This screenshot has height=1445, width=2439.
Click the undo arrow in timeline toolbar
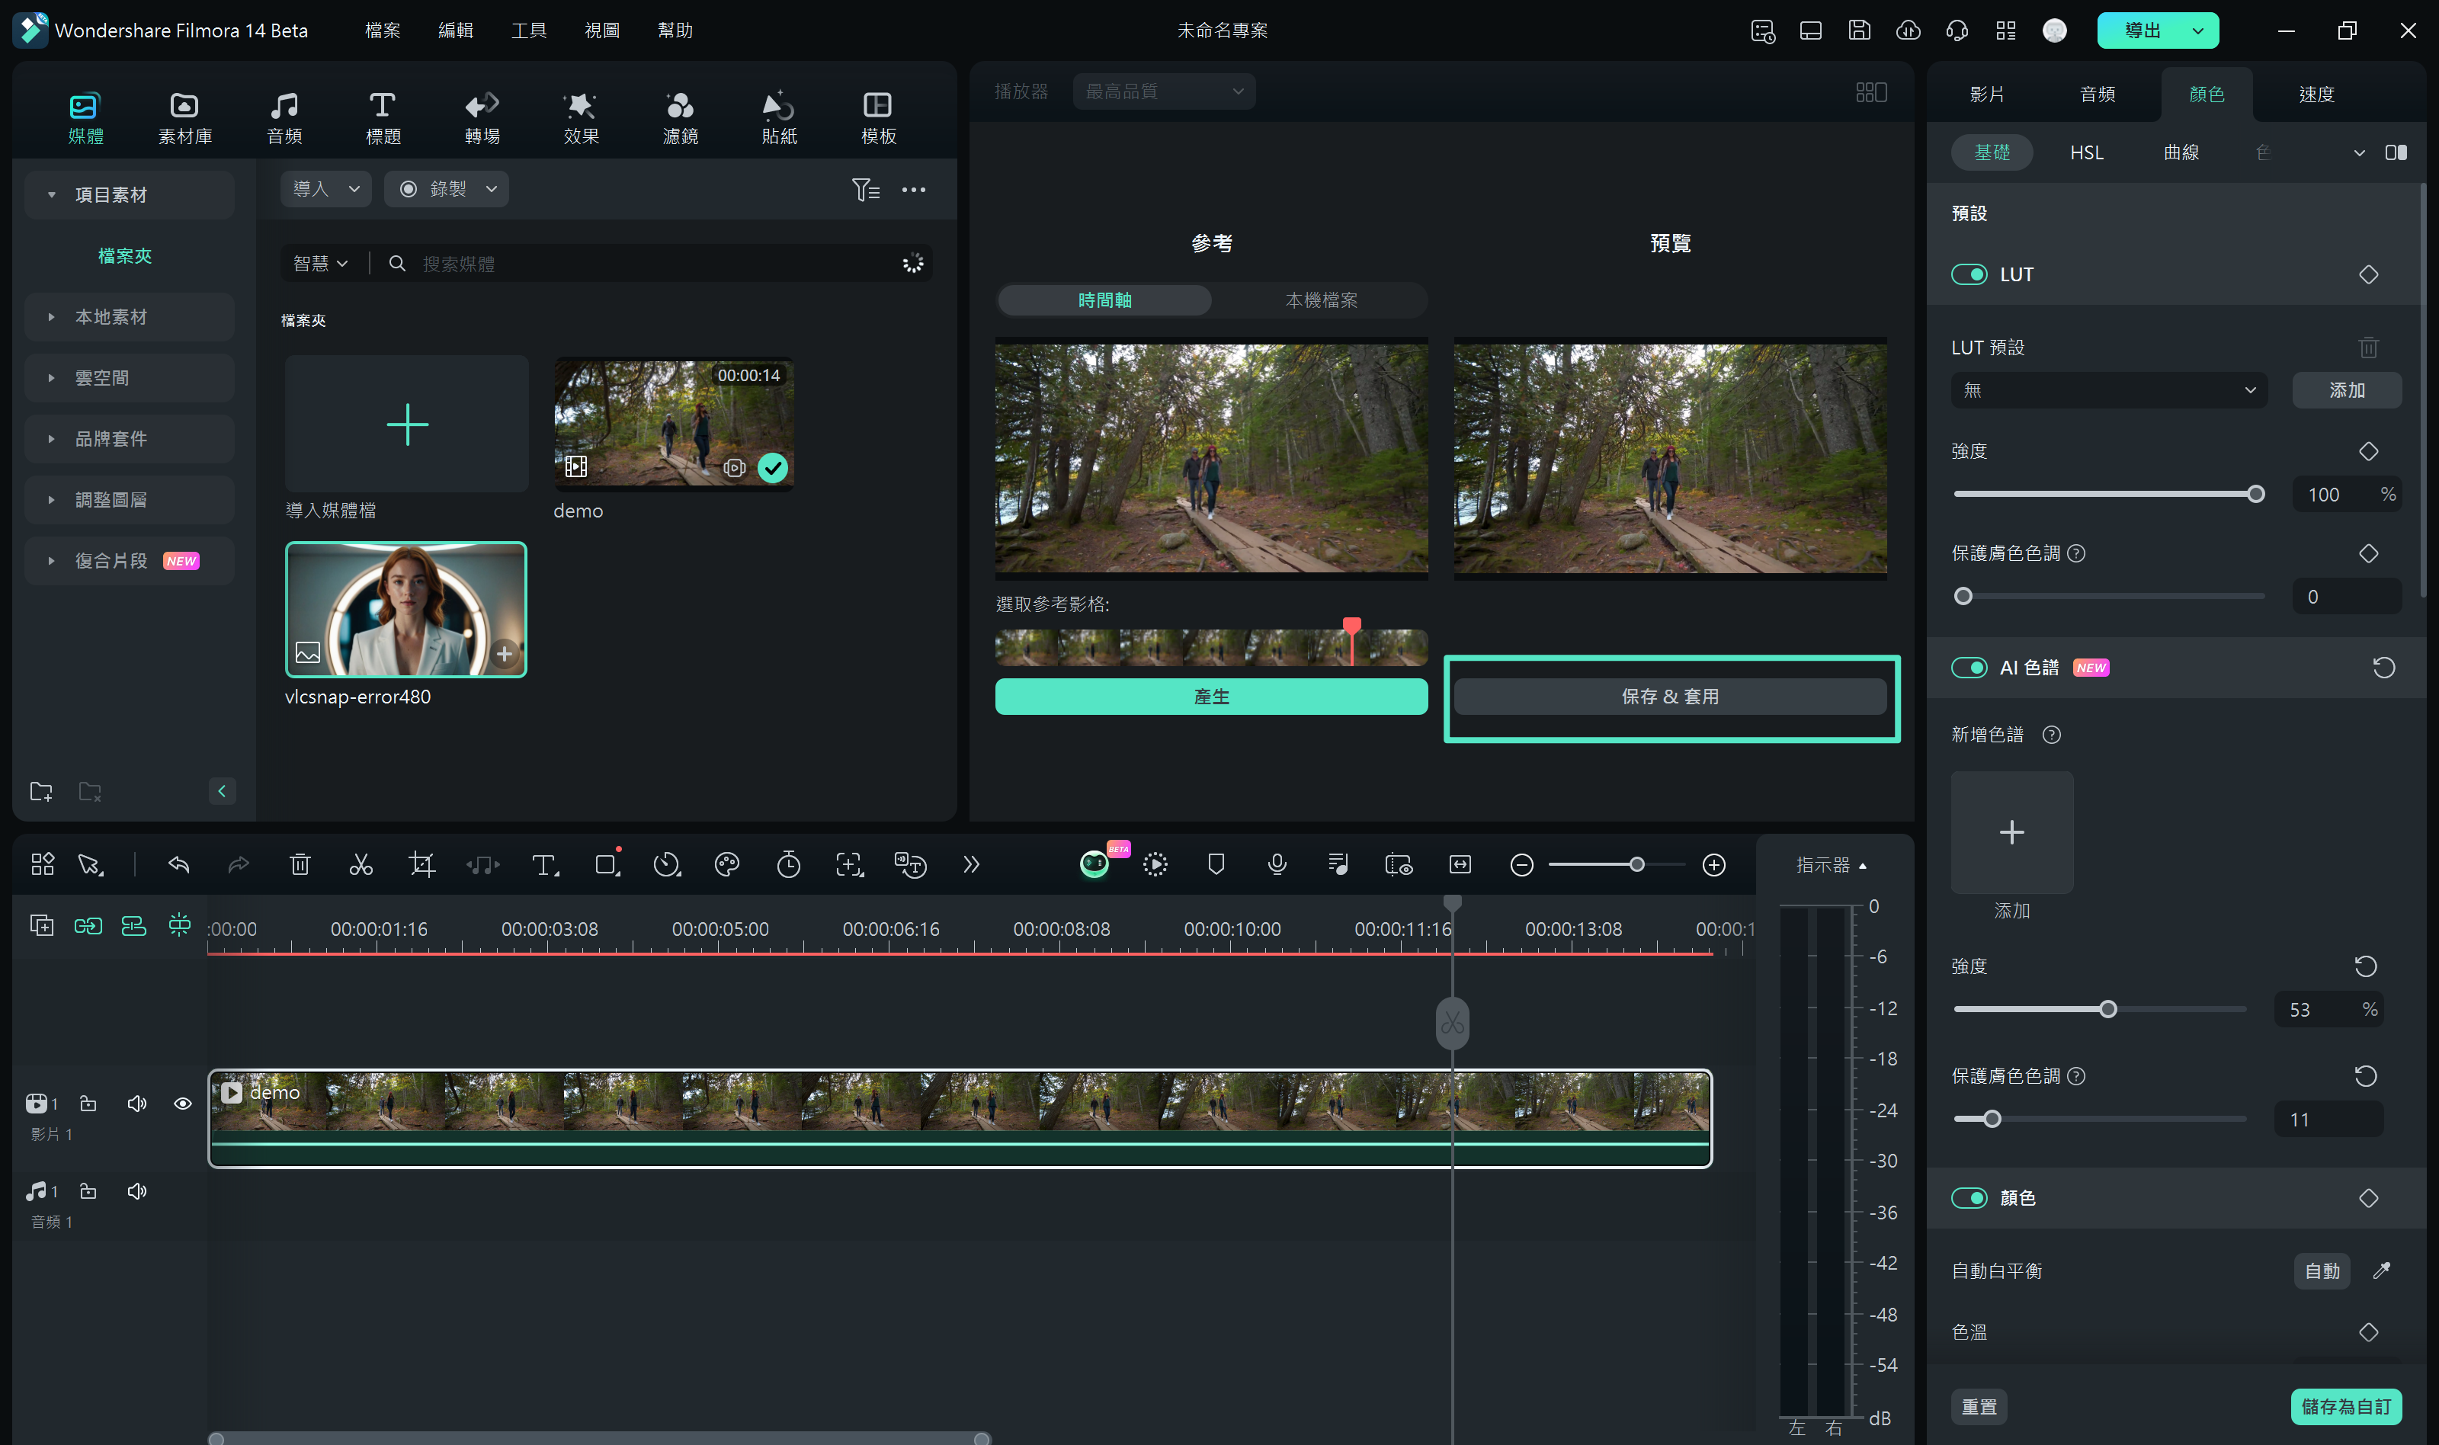click(x=178, y=865)
